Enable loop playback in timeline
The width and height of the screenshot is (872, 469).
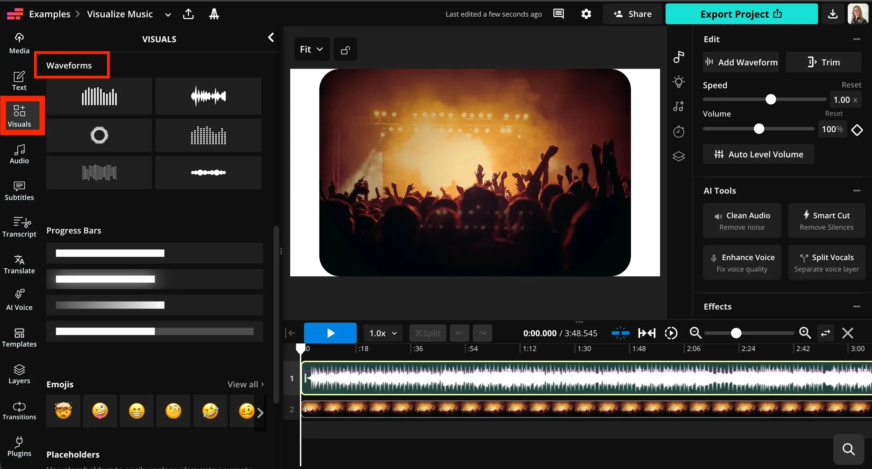(x=671, y=333)
